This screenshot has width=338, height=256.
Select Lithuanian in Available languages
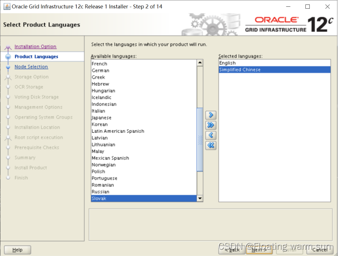[144, 144]
